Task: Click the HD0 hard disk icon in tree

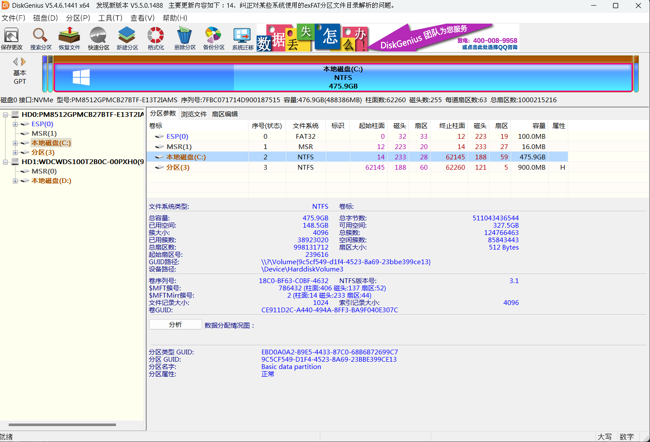Action: (15, 115)
